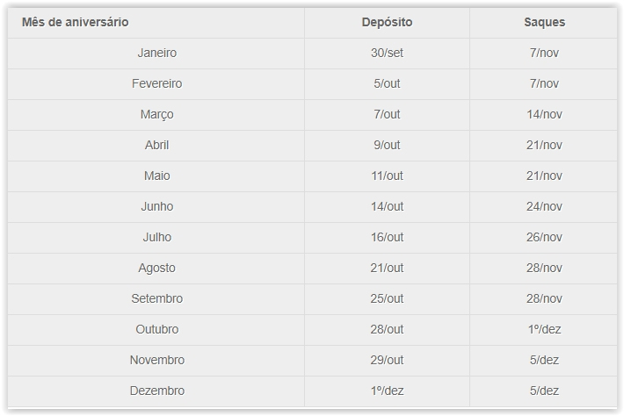This screenshot has height=416, width=624.
Task: Select the 16/out deposit date
Action: (x=387, y=237)
